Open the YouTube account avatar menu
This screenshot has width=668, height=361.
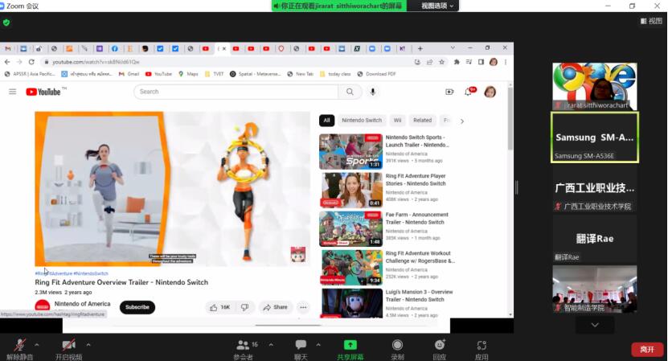click(490, 92)
